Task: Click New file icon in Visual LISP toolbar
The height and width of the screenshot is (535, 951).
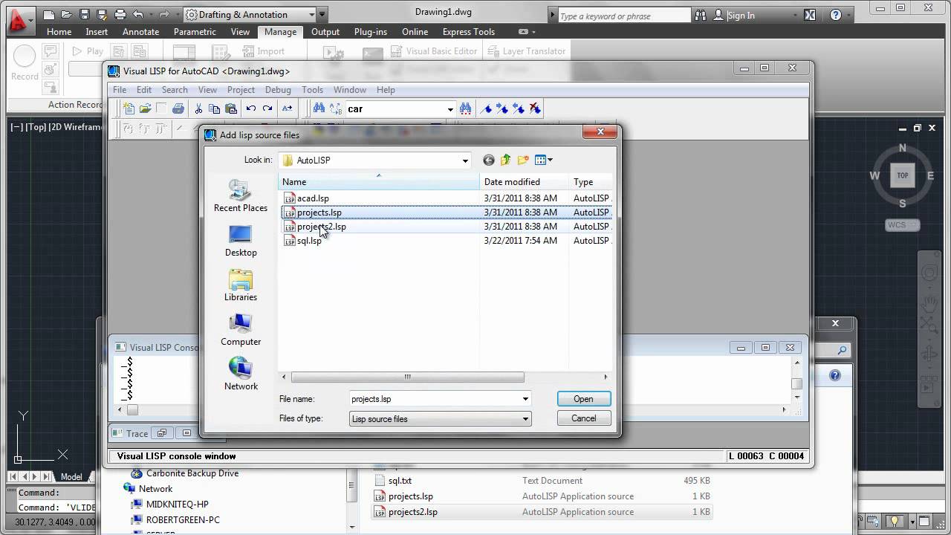Action: click(129, 108)
